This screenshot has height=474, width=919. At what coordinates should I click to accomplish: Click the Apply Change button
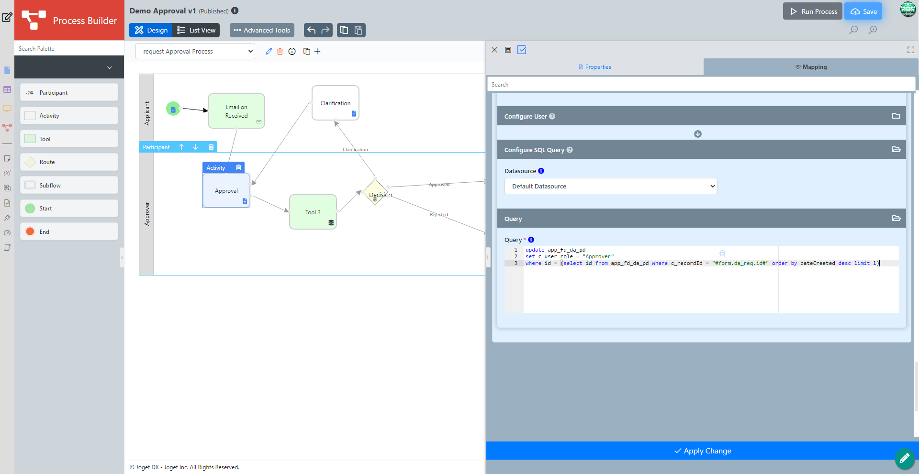[702, 451]
